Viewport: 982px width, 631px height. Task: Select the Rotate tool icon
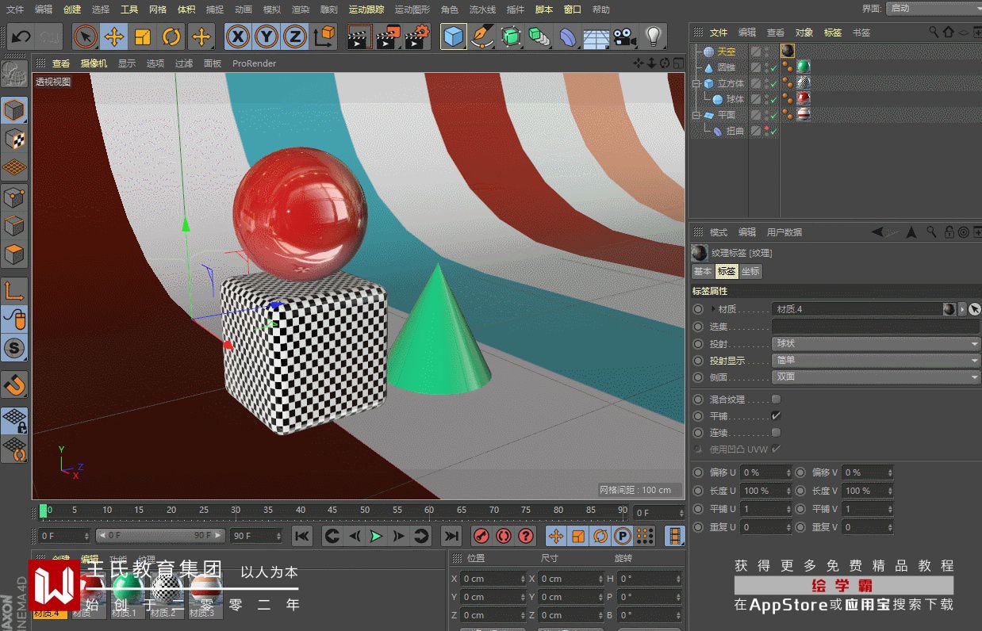[x=171, y=36]
